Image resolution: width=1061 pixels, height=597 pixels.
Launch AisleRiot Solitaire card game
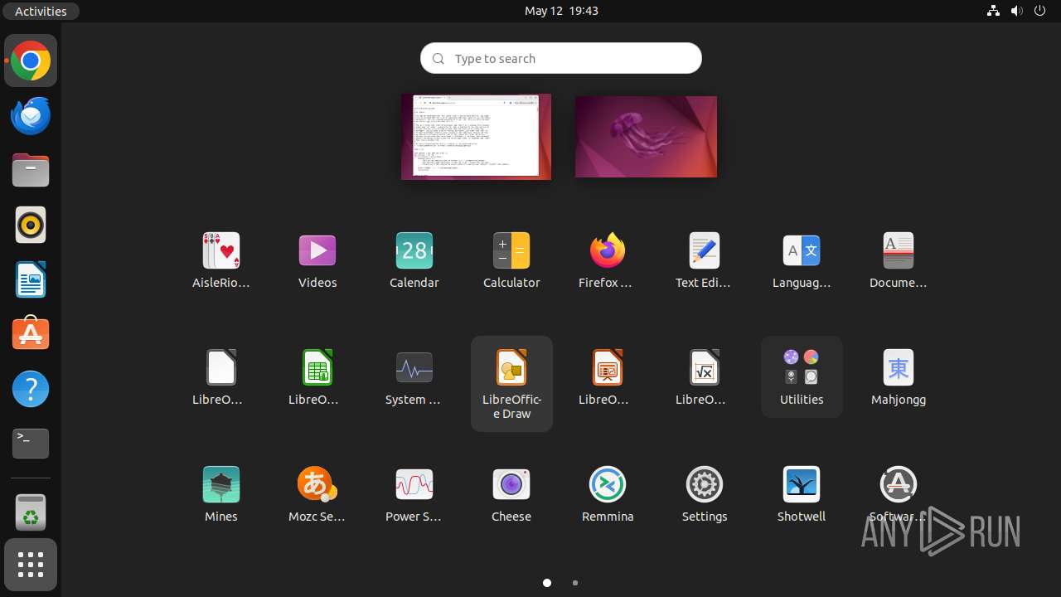point(221,260)
